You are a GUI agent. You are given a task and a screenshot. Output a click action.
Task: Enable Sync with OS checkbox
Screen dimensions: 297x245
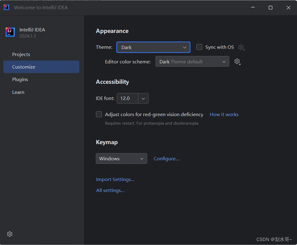[199, 47]
